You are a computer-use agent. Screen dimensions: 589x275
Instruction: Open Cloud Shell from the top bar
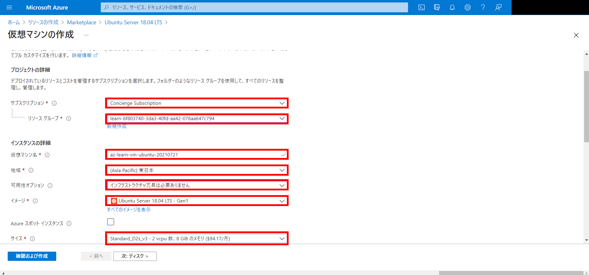click(x=421, y=7)
